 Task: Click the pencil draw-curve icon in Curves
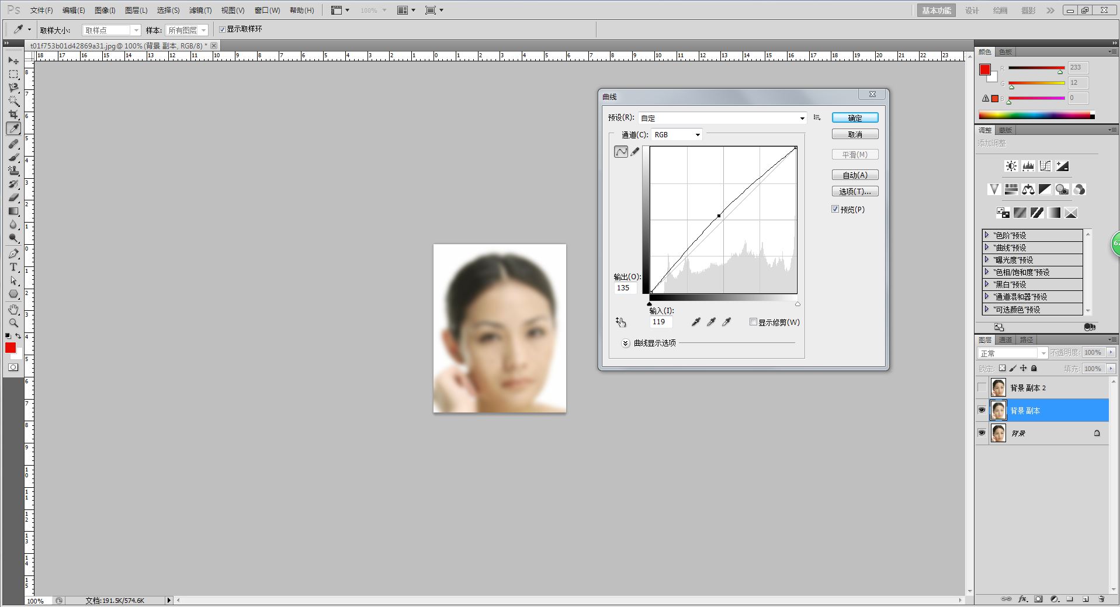coord(635,152)
